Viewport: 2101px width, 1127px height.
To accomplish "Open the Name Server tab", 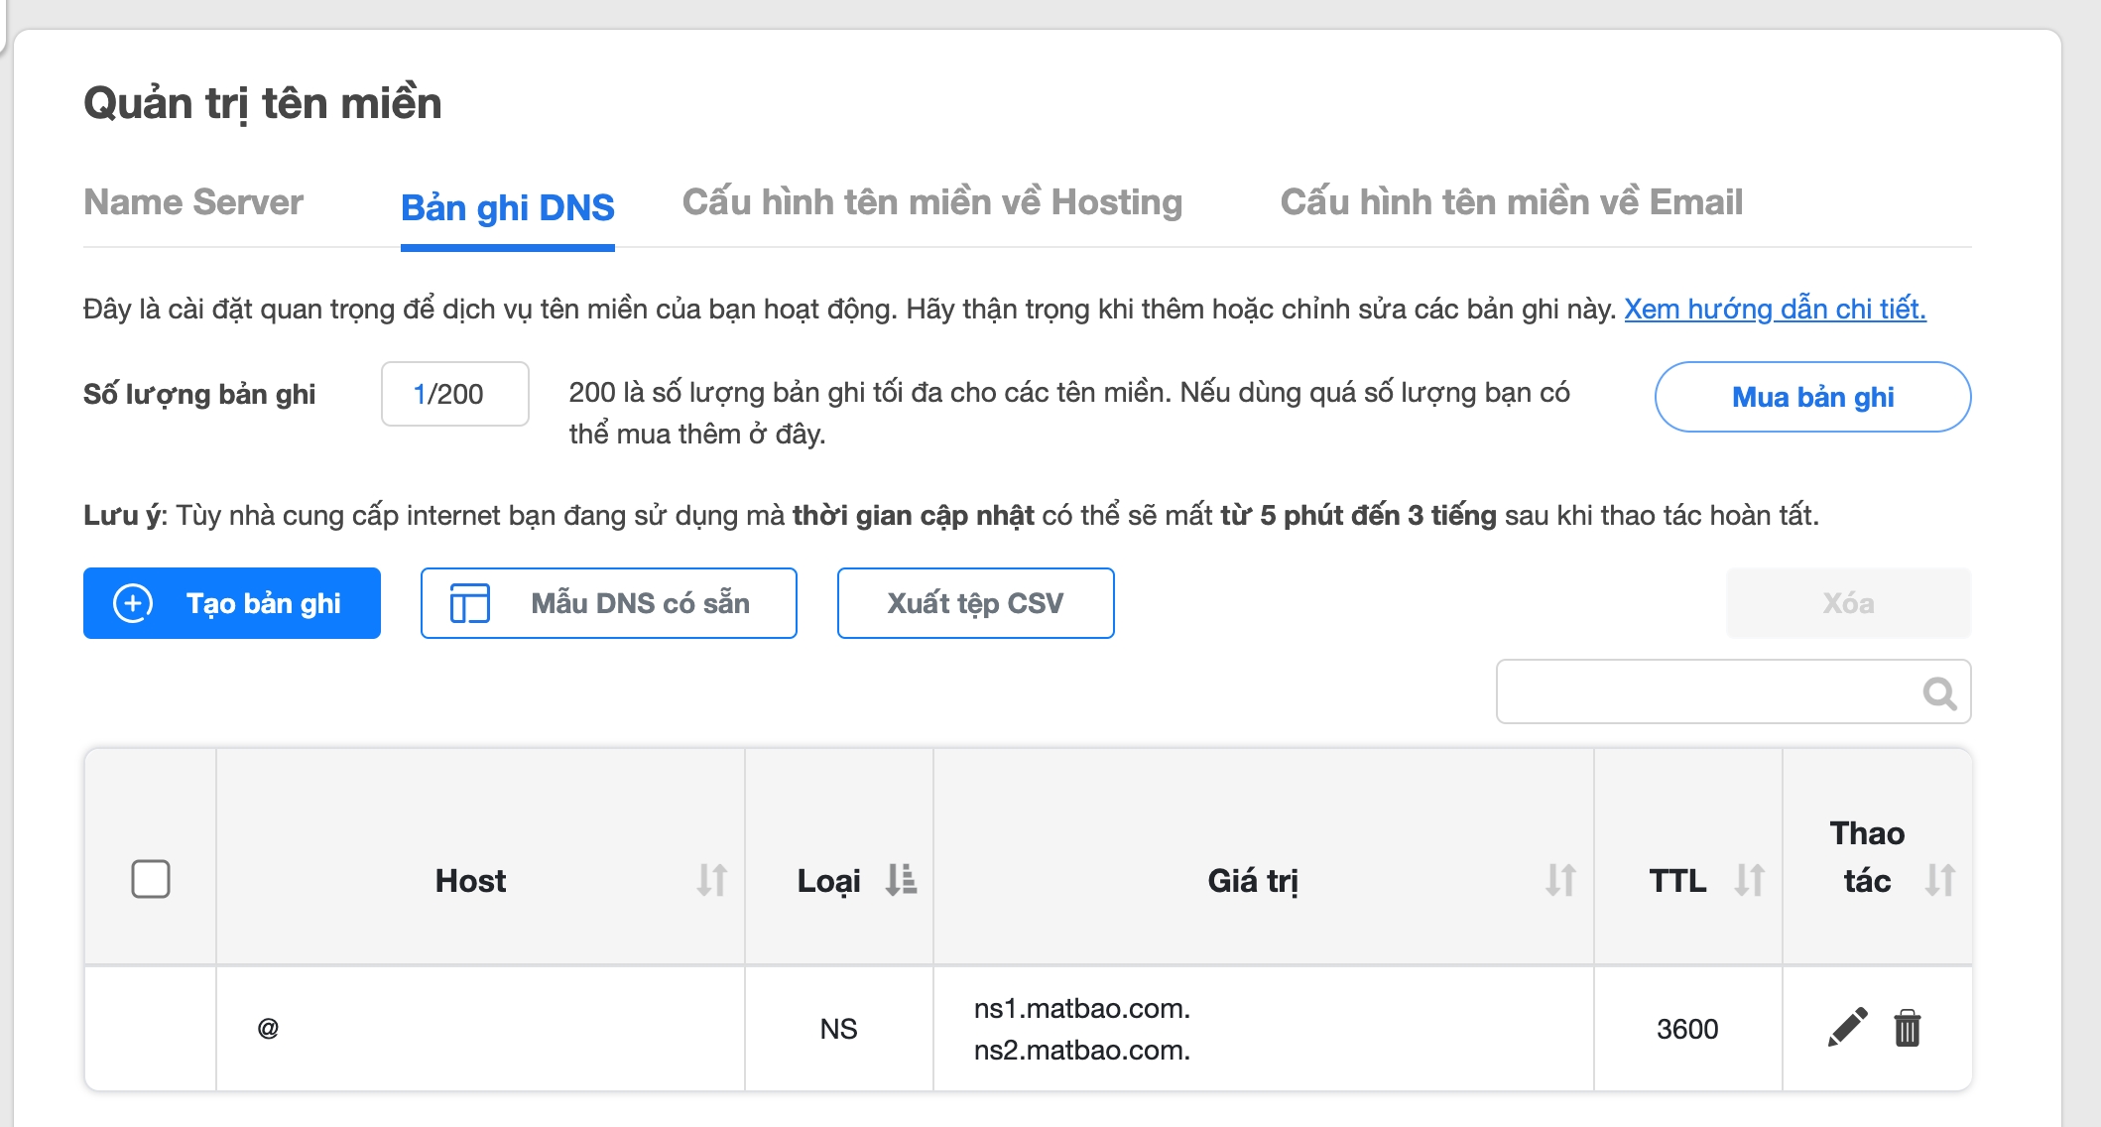I will pos(193,202).
